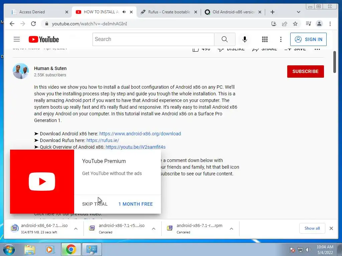The width and height of the screenshot is (342, 256).
Task: Share this page via address bar icon
Action: coord(285,24)
